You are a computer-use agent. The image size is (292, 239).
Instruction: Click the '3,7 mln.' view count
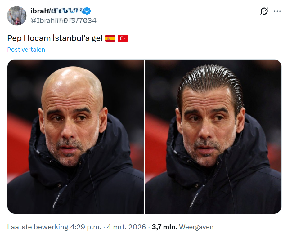tap(164, 227)
